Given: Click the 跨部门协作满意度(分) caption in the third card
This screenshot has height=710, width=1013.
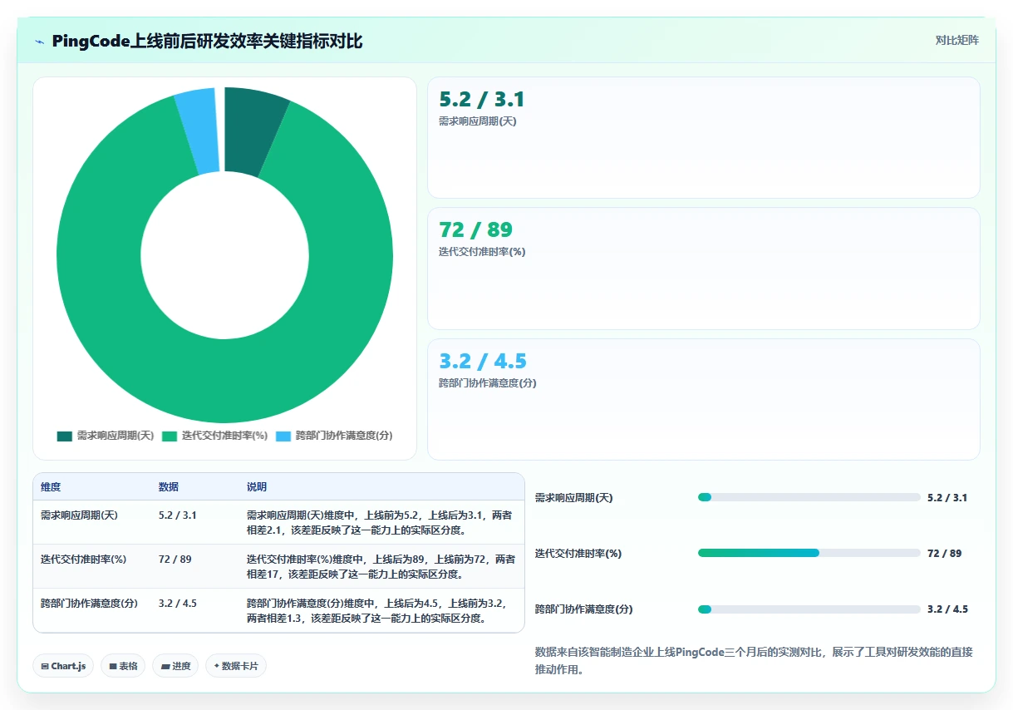Looking at the screenshot, I should coord(488,383).
